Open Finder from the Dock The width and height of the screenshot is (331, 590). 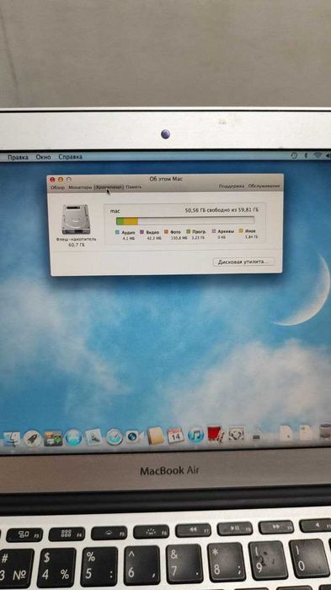point(12,439)
